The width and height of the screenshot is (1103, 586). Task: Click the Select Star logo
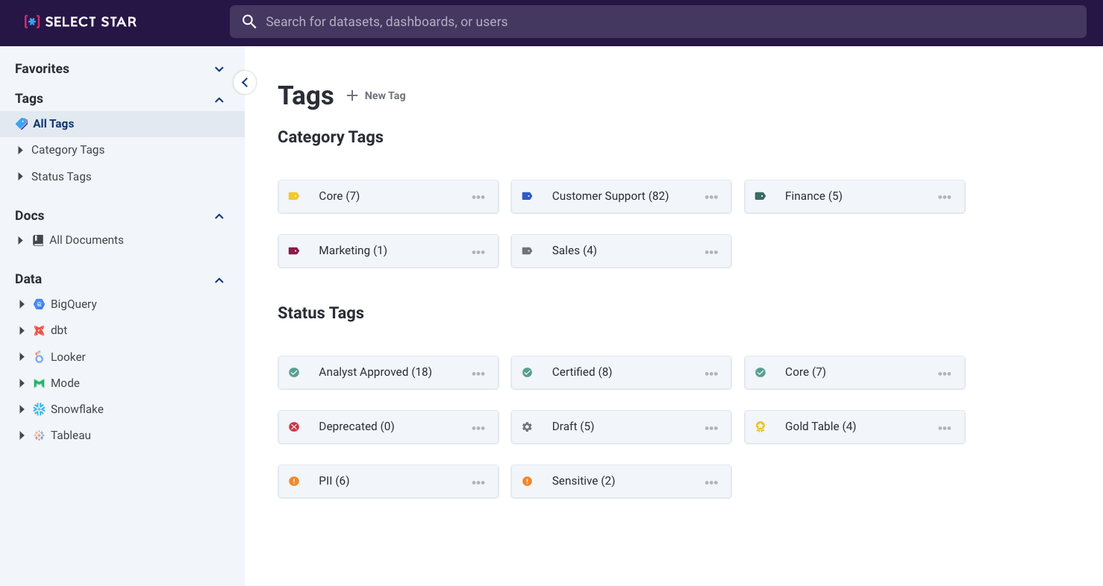81,22
